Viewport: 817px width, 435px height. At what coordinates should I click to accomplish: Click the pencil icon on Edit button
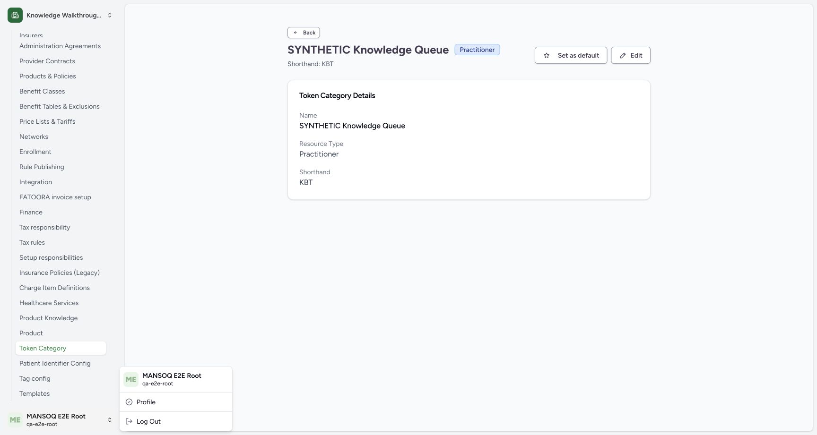click(x=623, y=55)
